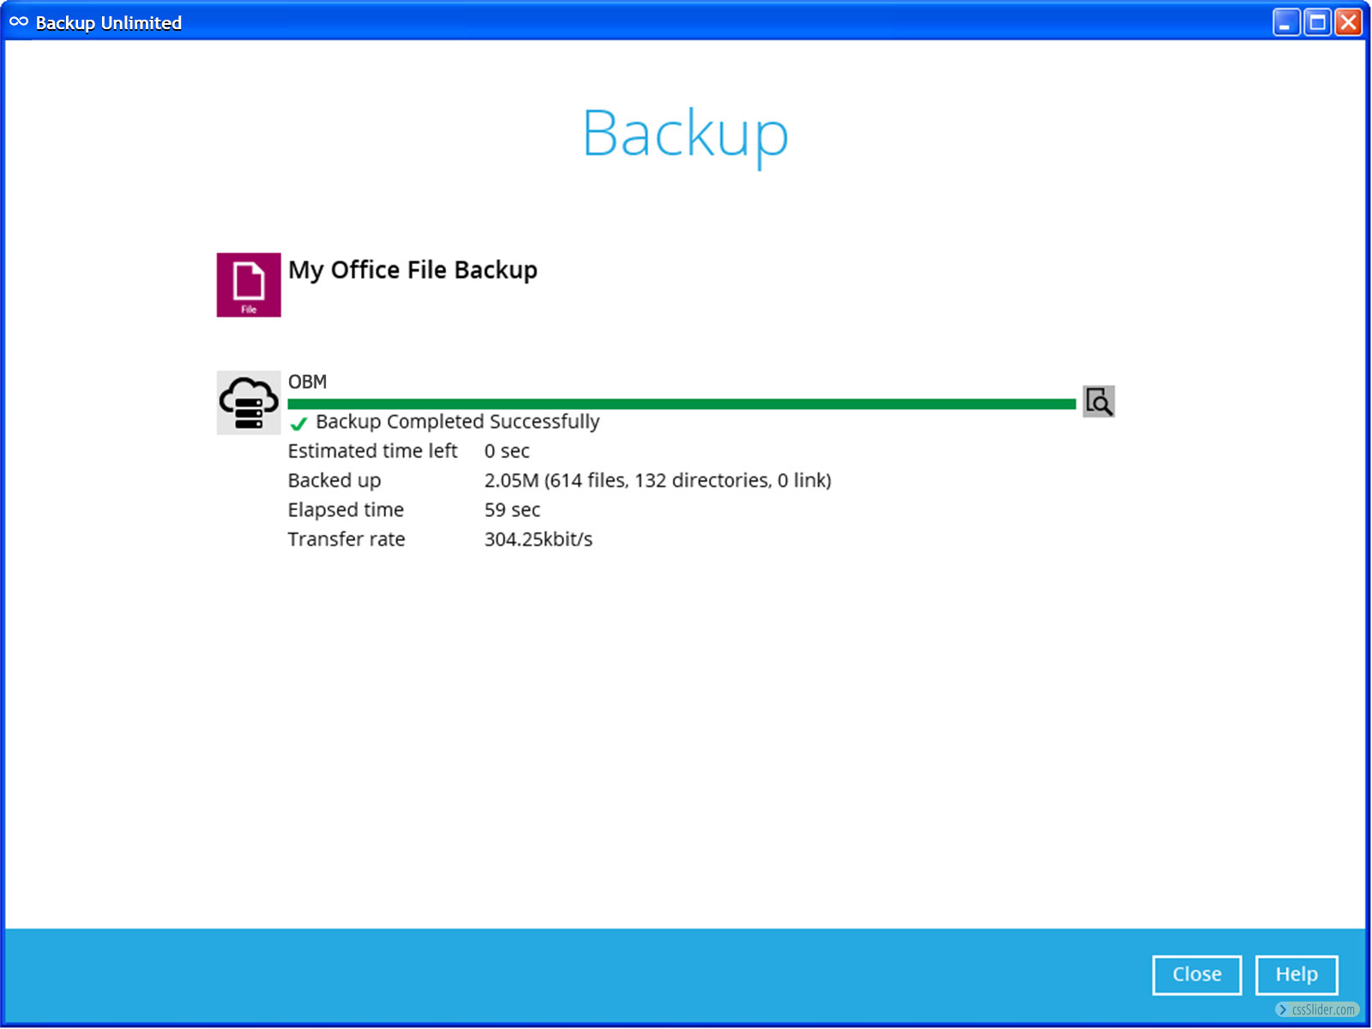Minimize the Backup Unlimited window
The image size is (1372, 1029).
click(1285, 22)
